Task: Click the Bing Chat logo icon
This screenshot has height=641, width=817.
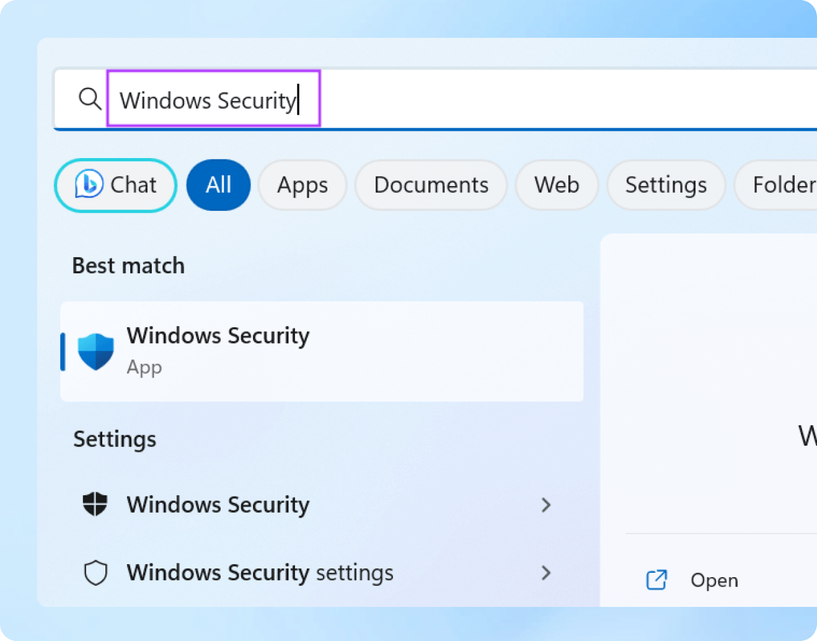Action: (x=89, y=185)
